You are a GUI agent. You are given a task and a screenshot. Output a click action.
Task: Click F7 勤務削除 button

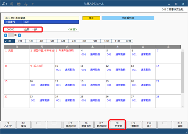click(102, 125)
